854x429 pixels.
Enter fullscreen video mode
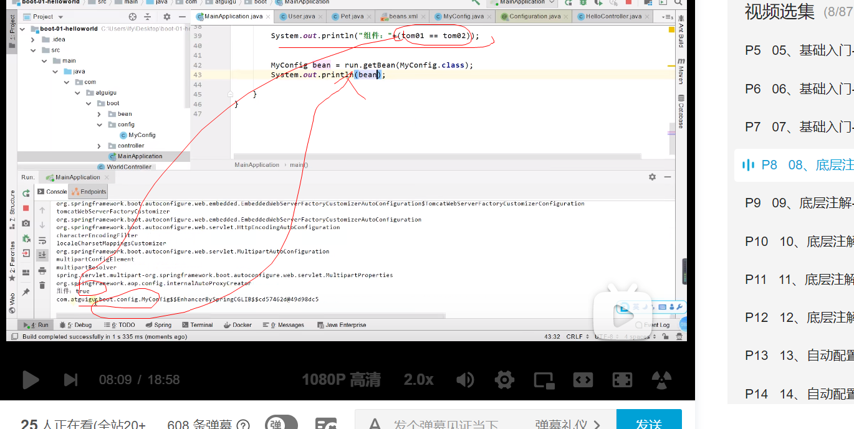[622, 379]
